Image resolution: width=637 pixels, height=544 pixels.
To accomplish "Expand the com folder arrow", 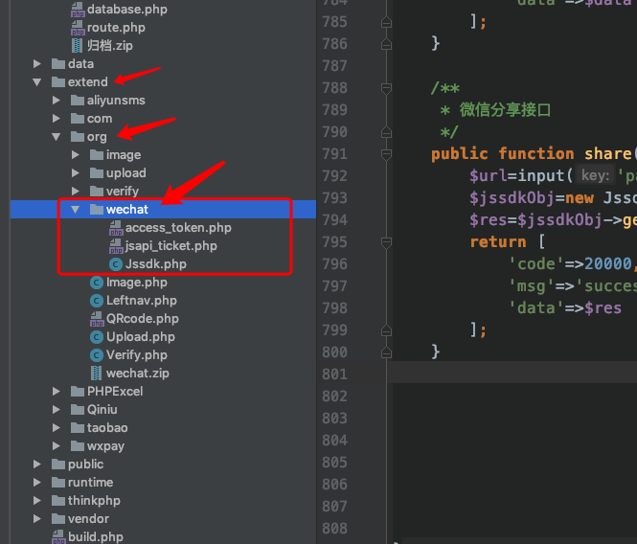I will (57, 119).
